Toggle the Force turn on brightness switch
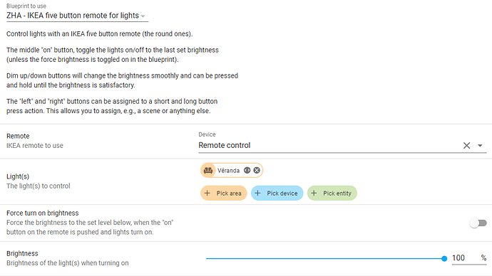Image resolution: width=492 pixels, height=276 pixels. [478, 223]
